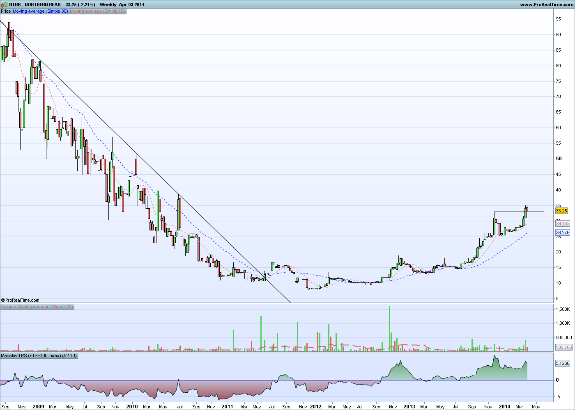575x410 pixels.
Task: Open Mansfield RS (FTSE100 Index) label
Action: coord(39,355)
